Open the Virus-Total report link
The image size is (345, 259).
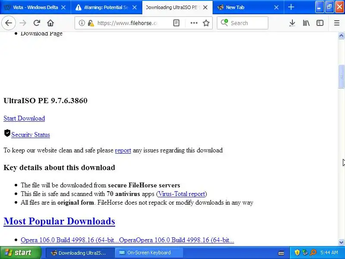pos(182,194)
